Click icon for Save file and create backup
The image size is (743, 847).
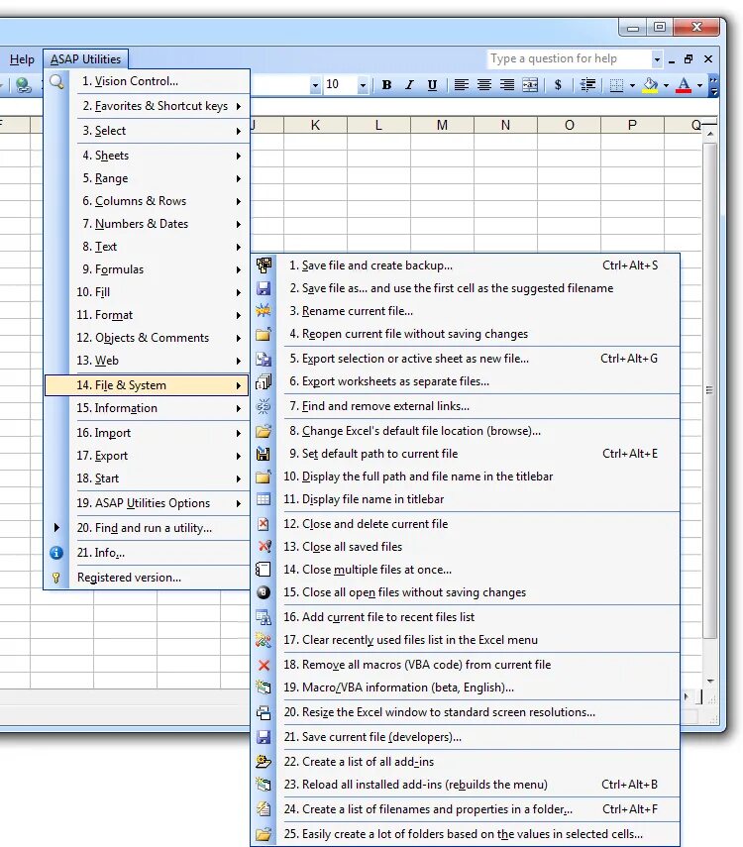pyautogui.click(x=264, y=265)
